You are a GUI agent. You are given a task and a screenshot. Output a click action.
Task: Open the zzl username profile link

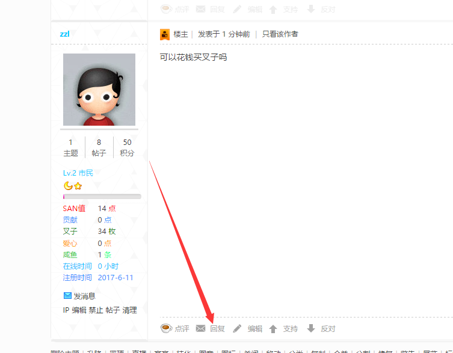(x=64, y=34)
